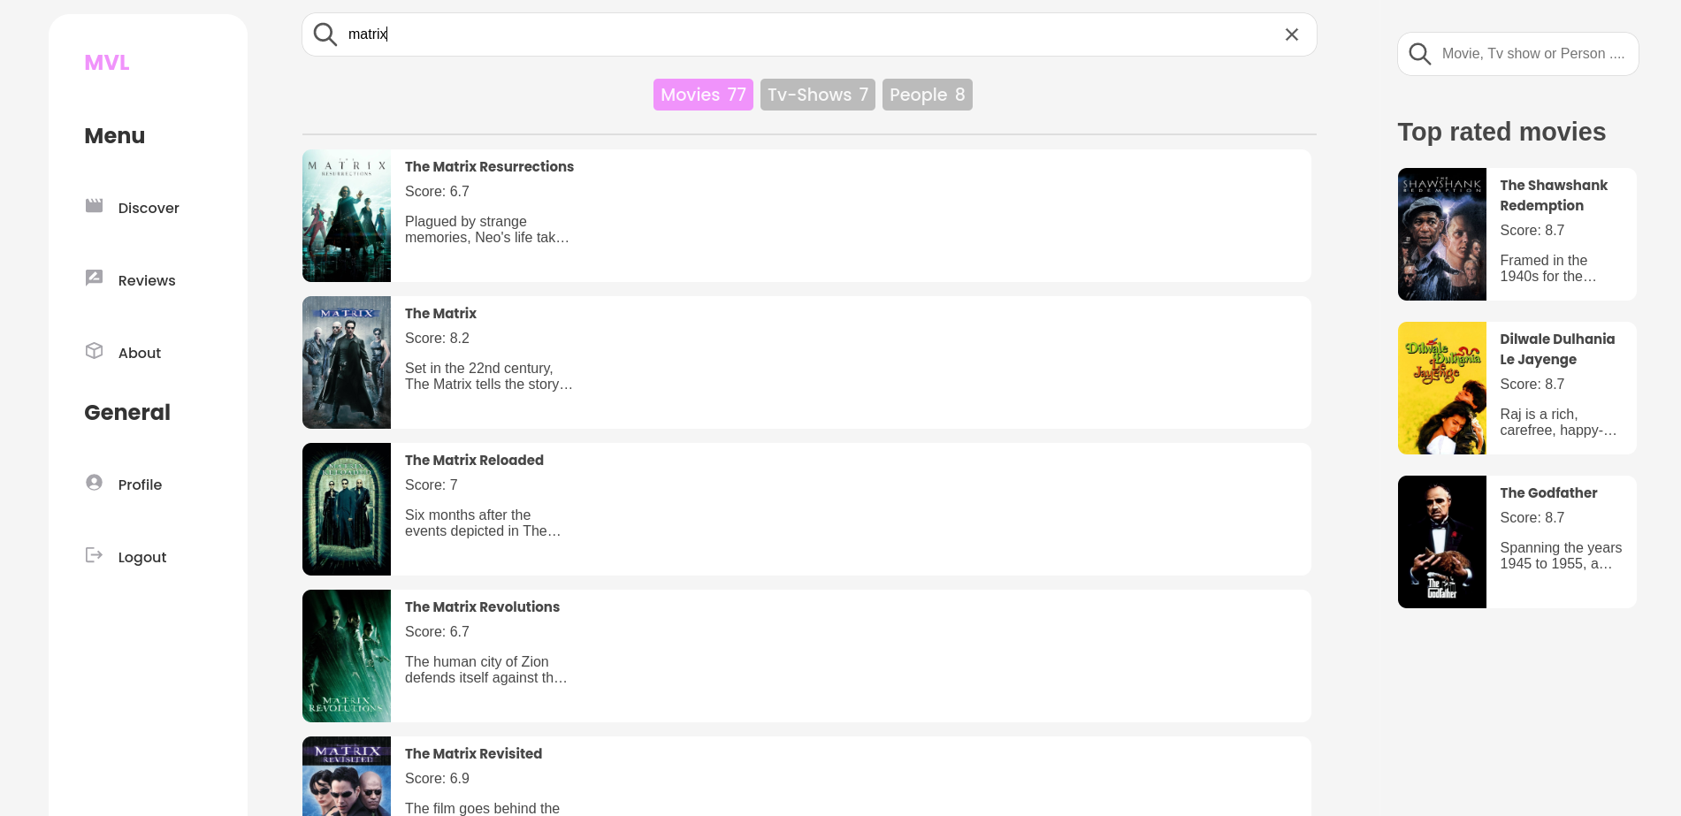Switch to the Tv-Shows 7 filter

point(817,95)
